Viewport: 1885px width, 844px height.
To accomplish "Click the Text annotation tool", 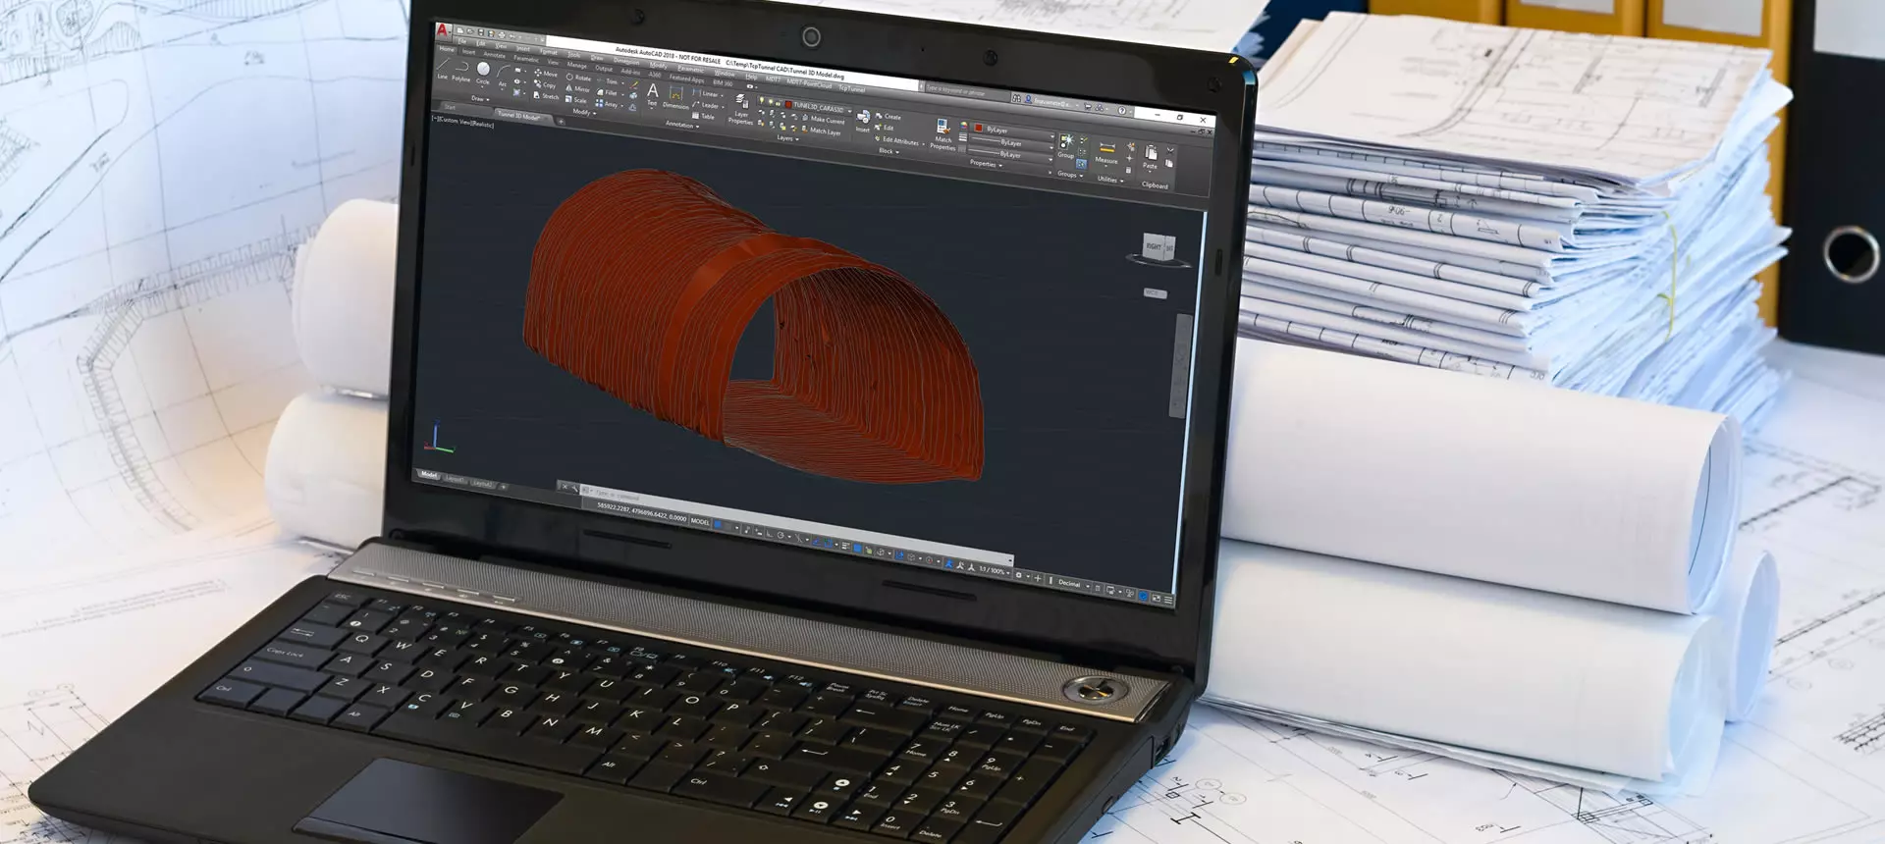I will [653, 92].
